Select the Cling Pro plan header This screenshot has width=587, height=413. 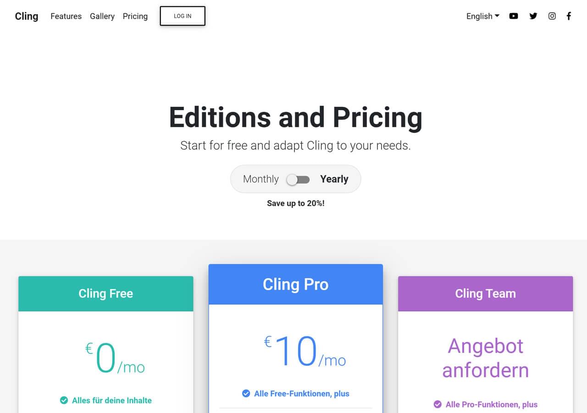pyautogui.click(x=295, y=284)
